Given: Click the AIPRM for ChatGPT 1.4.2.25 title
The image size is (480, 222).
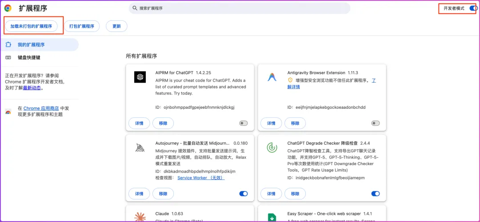Looking at the screenshot, I should coord(184,73).
